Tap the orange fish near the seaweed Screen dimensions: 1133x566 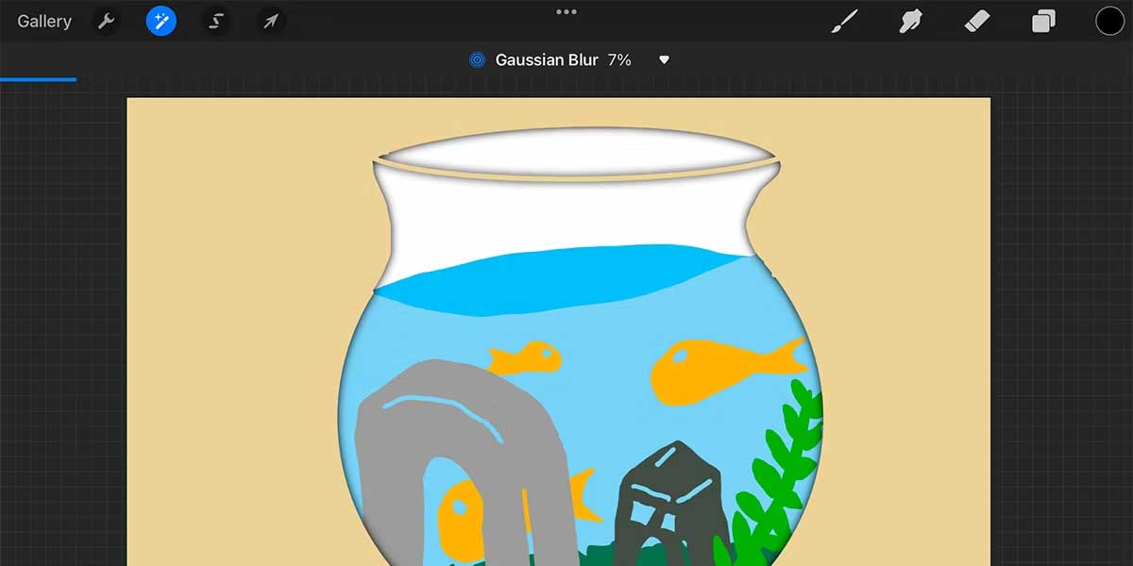pos(703,363)
